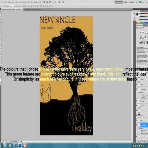Viewport: 148px width, 148px height.
Task: Click the Align Top Edges icon
Action: click(29, 6)
